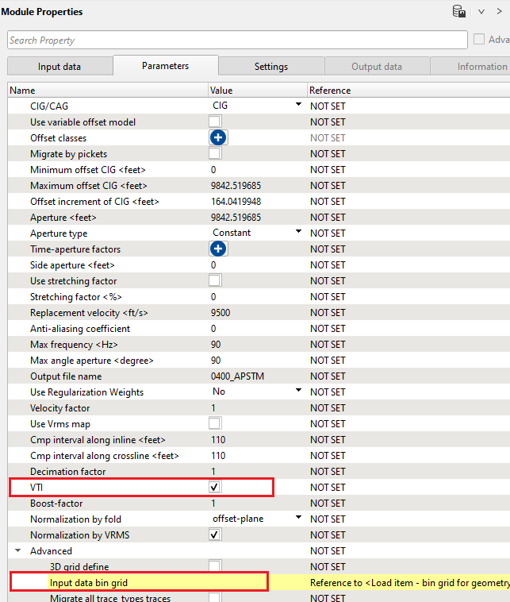Toggle Normalization by VRMS checkbox
This screenshot has width=510, height=602.
pos(215,534)
